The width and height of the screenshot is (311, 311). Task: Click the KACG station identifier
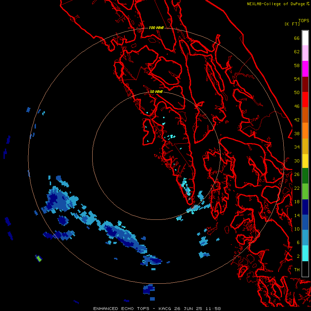pyautogui.click(x=166, y=309)
